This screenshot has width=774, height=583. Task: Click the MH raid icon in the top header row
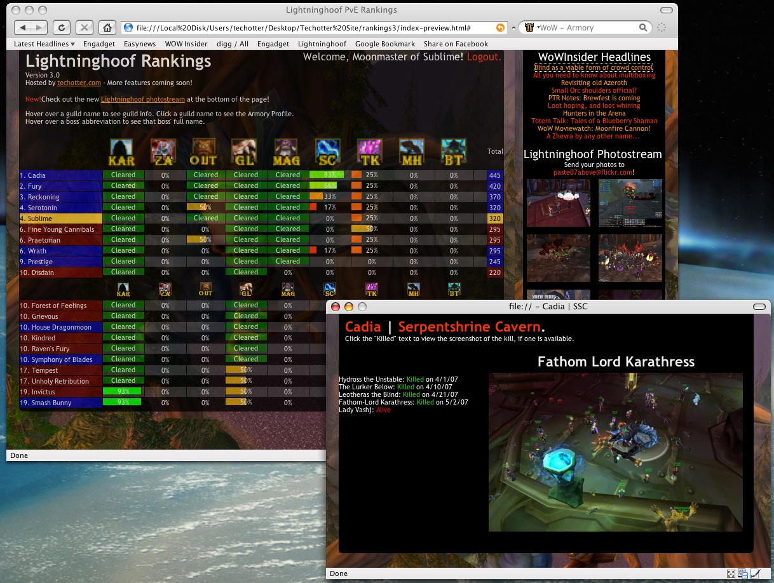point(413,152)
